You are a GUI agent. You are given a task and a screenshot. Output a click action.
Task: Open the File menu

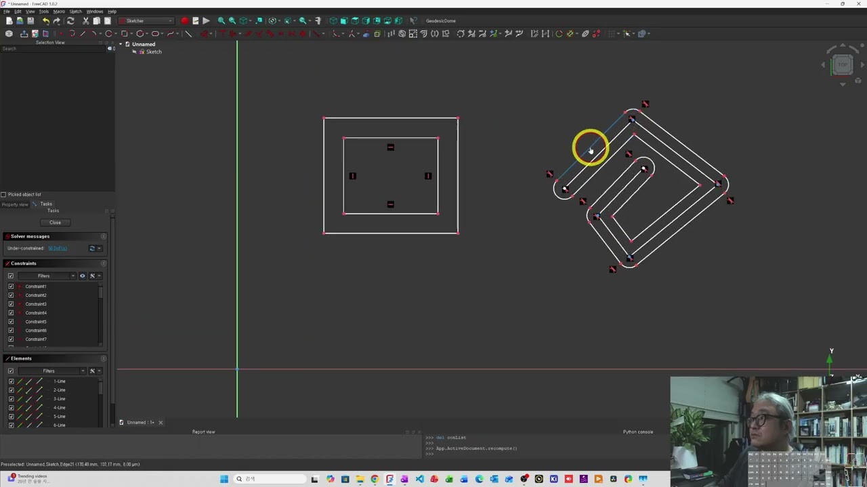point(7,11)
